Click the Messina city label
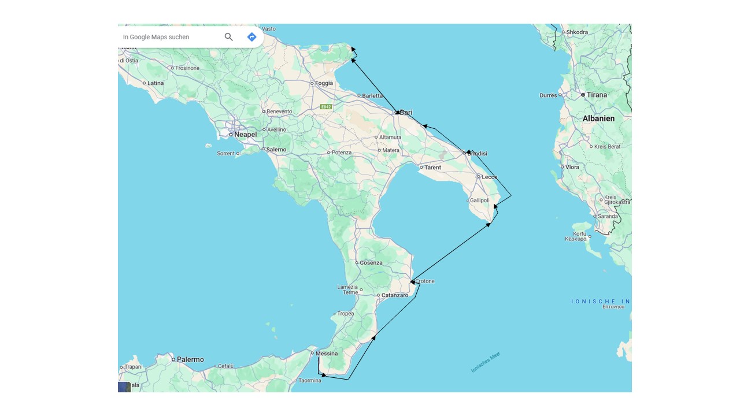The width and height of the screenshot is (740, 416). point(327,354)
